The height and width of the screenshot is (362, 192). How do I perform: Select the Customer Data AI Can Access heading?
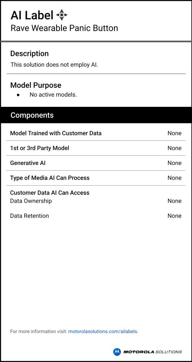point(50,193)
